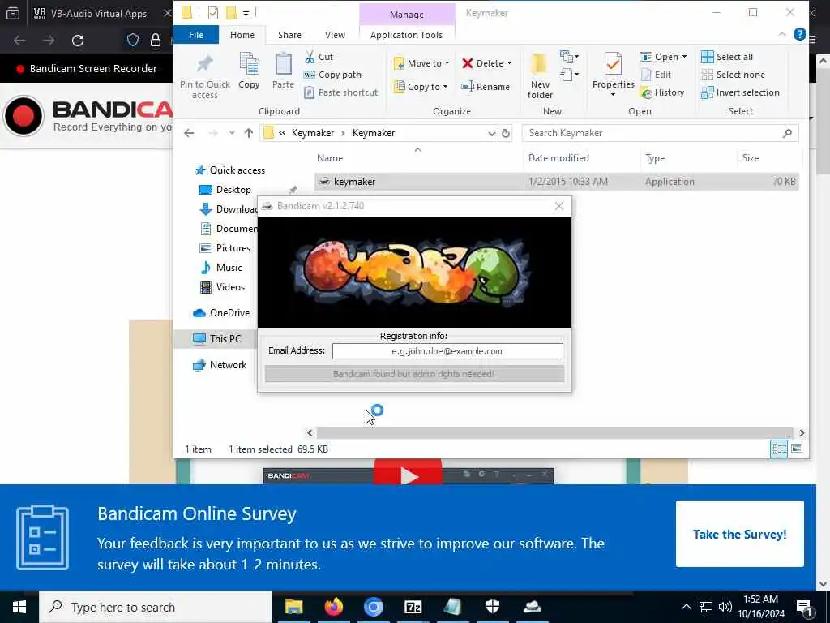Click the Manage contextual tab

407,15
